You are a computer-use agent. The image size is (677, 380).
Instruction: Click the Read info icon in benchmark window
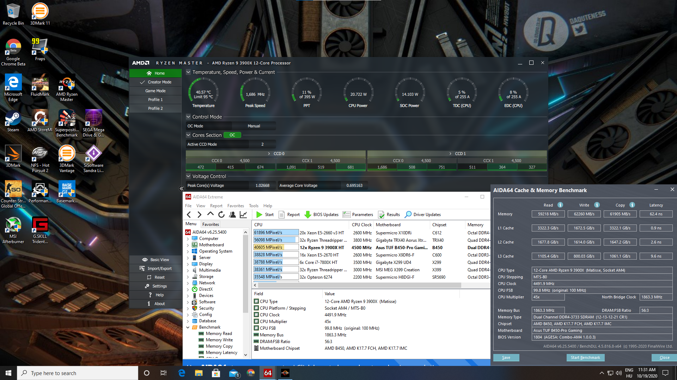click(x=560, y=205)
